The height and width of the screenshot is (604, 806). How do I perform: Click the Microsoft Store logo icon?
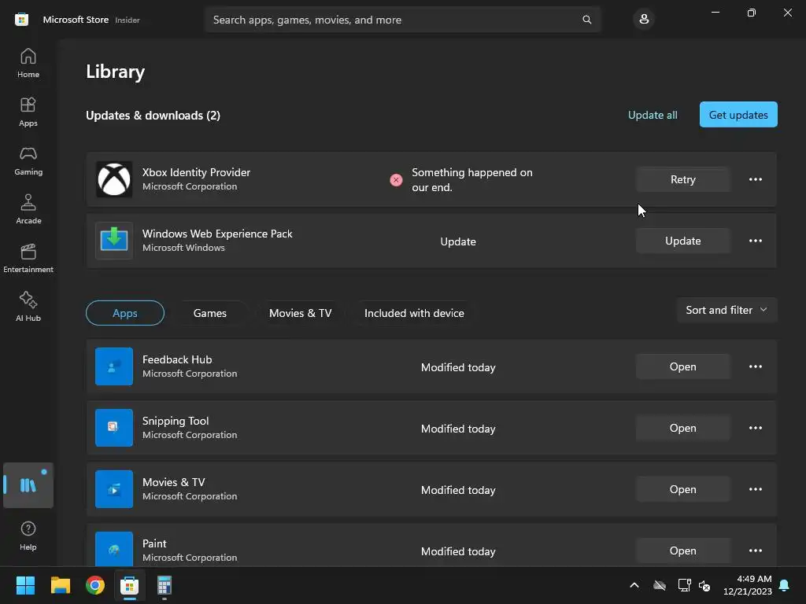click(x=21, y=20)
